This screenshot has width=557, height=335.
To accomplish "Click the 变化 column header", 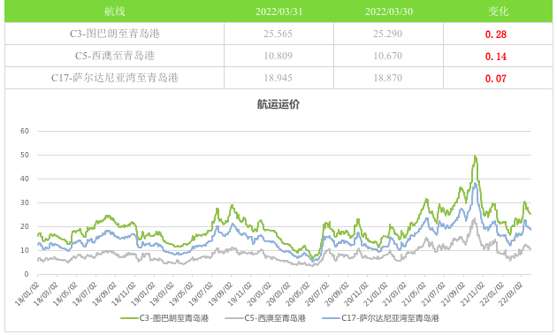I will point(498,11).
